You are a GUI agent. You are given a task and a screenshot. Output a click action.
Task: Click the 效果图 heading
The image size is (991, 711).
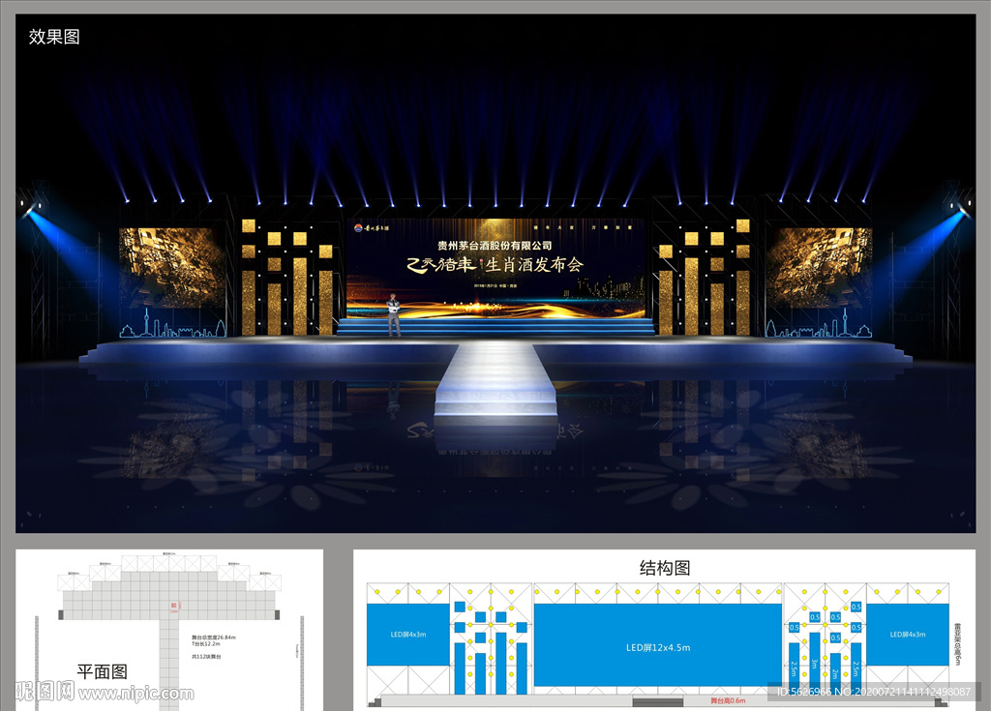coord(54,37)
